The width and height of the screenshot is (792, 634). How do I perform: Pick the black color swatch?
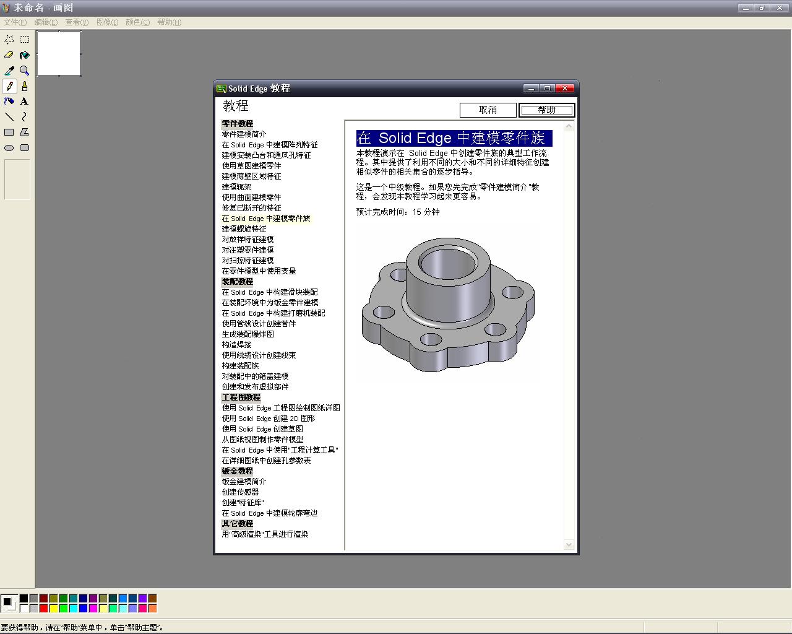point(24,598)
